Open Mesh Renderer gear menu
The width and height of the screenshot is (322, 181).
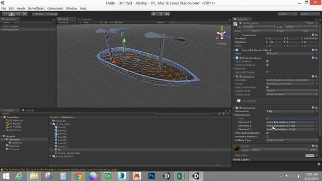[316, 58]
